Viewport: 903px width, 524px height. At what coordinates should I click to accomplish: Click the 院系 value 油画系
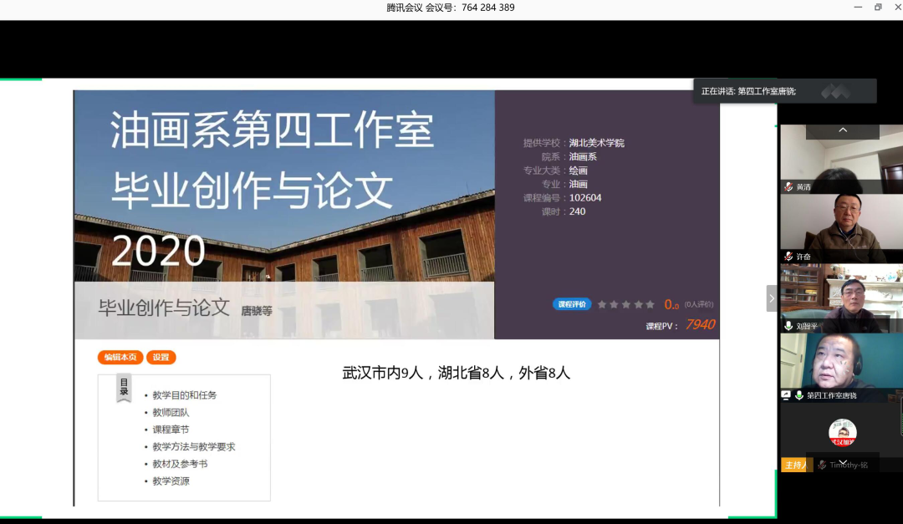click(x=583, y=156)
